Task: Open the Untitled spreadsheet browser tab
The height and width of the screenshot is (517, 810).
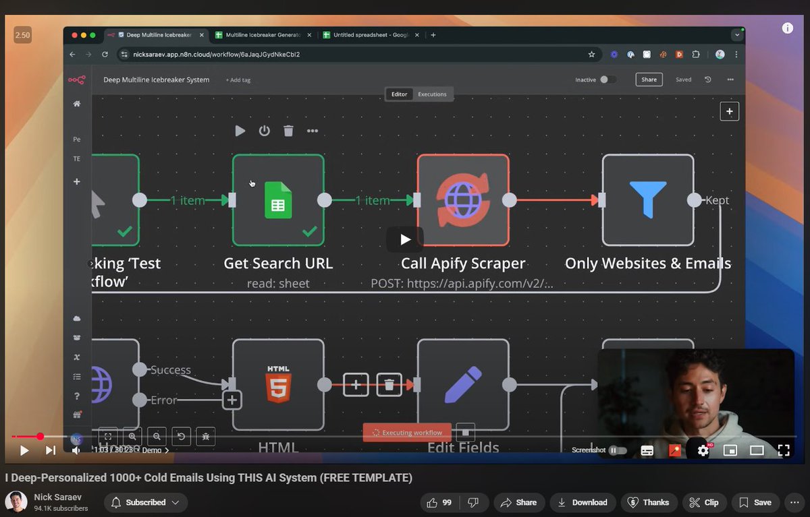Action: click(371, 35)
